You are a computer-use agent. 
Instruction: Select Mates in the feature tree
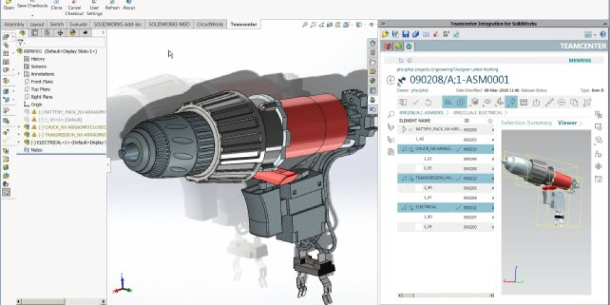click(x=36, y=150)
